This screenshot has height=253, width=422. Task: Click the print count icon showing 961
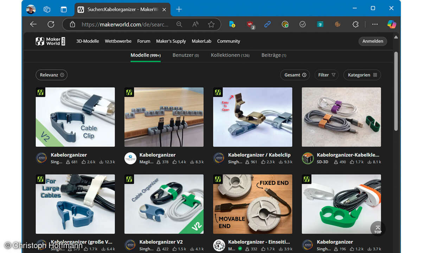247,162
